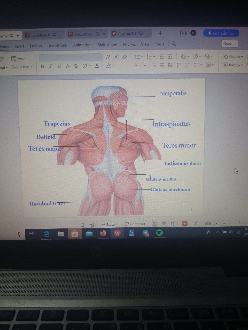Align text to the right
248x330 pixels.
[x=154, y=65]
